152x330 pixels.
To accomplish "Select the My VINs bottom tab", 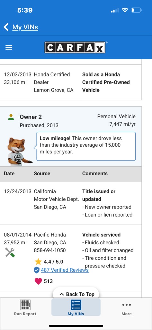I will click(x=76, y=307).
